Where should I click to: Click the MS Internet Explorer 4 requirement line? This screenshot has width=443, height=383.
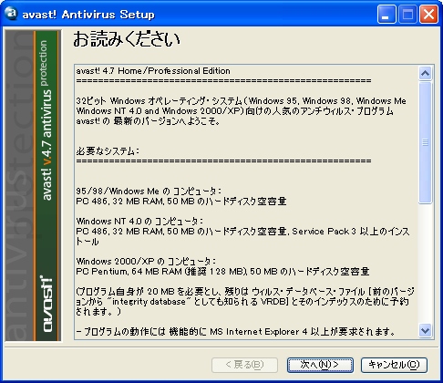pyautogui.click(x=236, y=331)
